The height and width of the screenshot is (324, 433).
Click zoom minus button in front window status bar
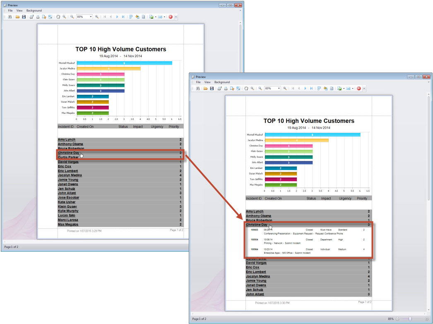[x=397, y=319]
